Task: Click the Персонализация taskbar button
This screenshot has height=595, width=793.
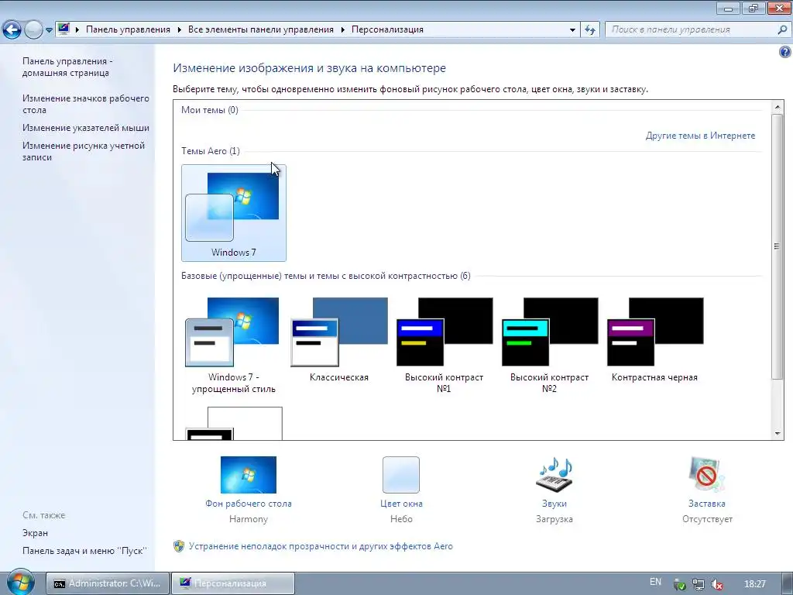Action: coord(232,583)
